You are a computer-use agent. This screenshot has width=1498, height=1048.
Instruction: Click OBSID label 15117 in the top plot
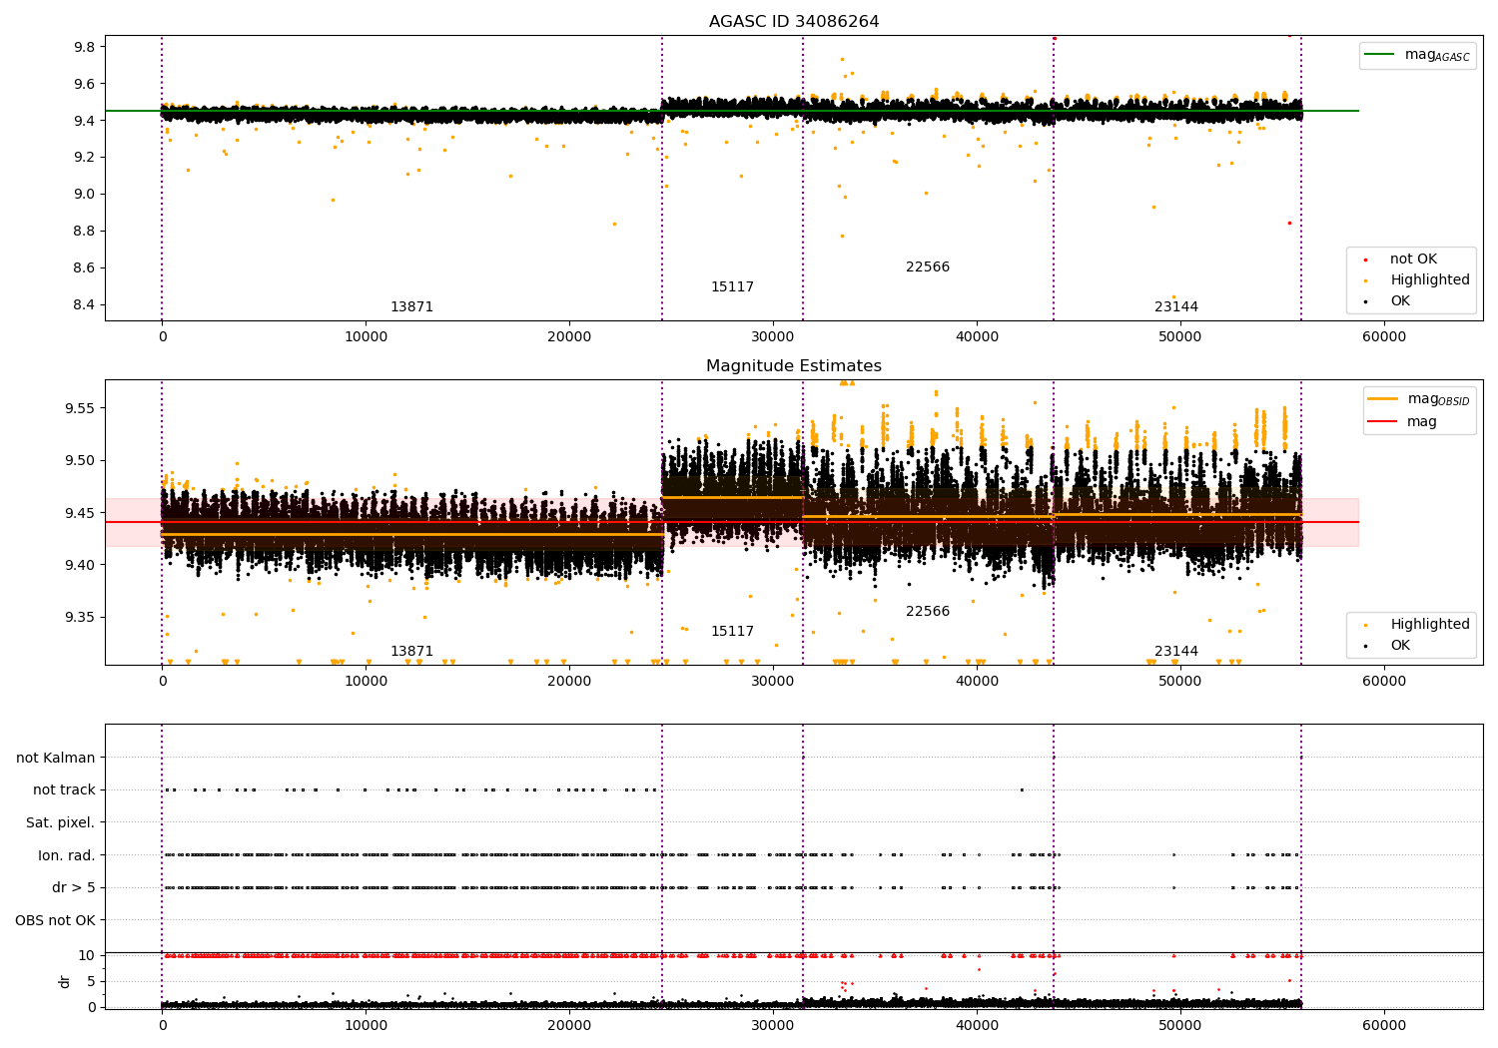point(732,287)
